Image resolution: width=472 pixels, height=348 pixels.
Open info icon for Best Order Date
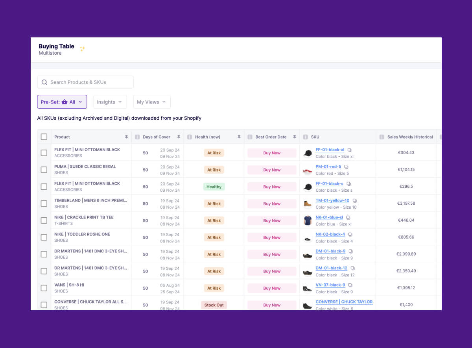pyautogui.click(x=250, y=137)
